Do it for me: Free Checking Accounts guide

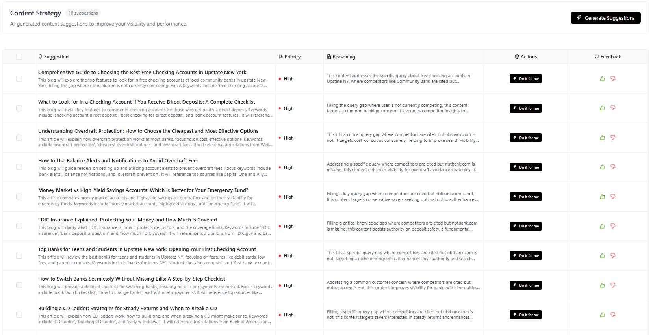point(525,79)
